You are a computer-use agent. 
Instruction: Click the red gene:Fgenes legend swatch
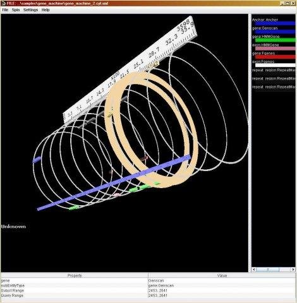275,57
